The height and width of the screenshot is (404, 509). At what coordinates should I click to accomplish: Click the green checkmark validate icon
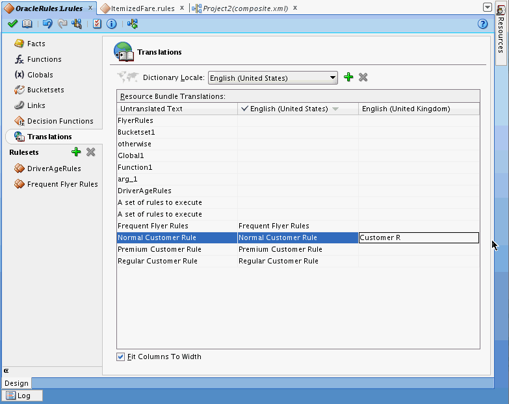12,23
